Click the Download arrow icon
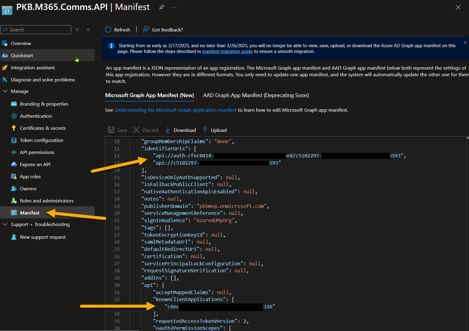 pyautogui.click(x=168, y=130)
